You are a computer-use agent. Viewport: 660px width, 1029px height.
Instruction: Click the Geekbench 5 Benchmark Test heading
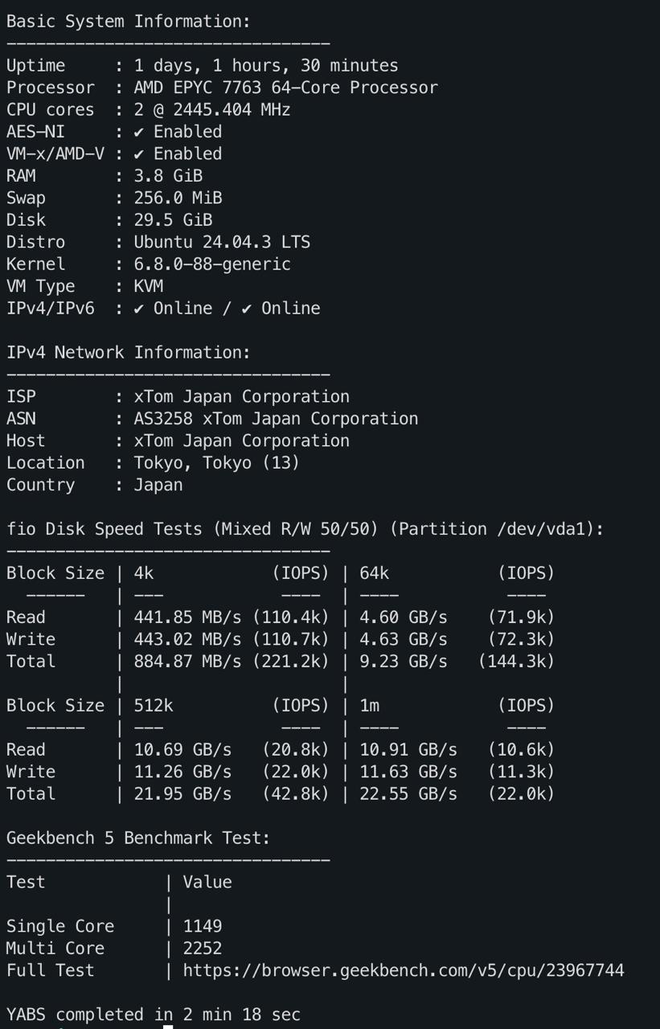(137, 838)
